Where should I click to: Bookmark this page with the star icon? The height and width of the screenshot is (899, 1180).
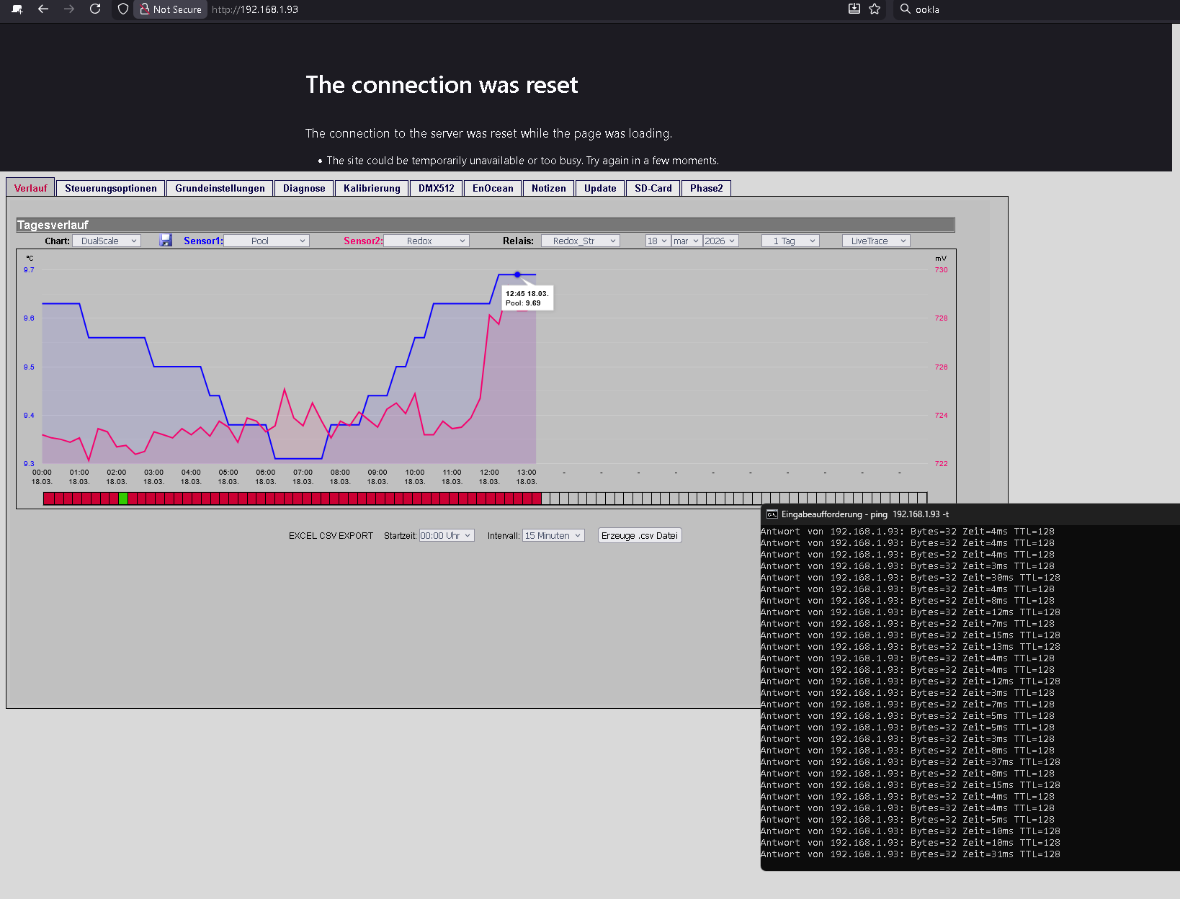coord(875,9)
